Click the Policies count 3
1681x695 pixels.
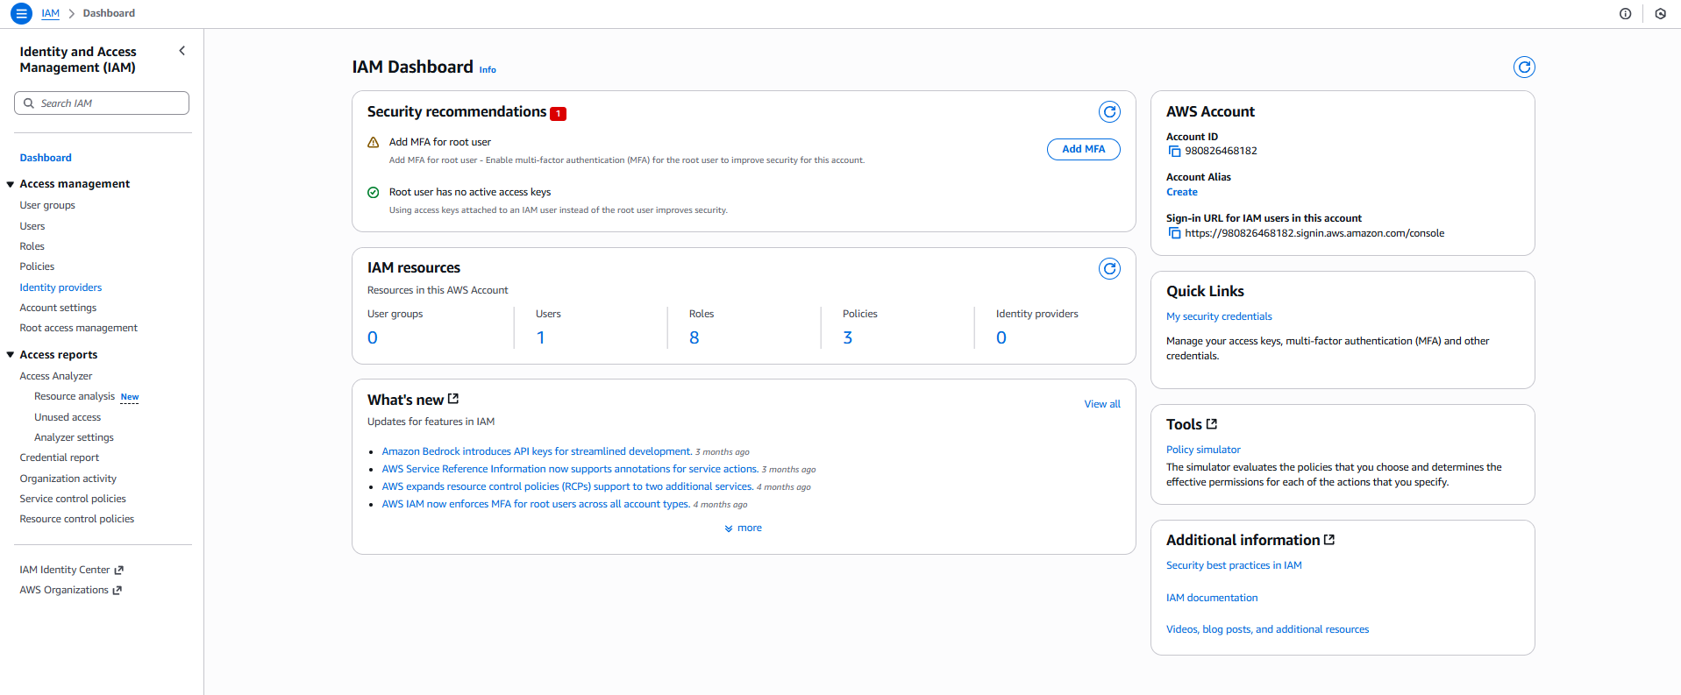848,337
